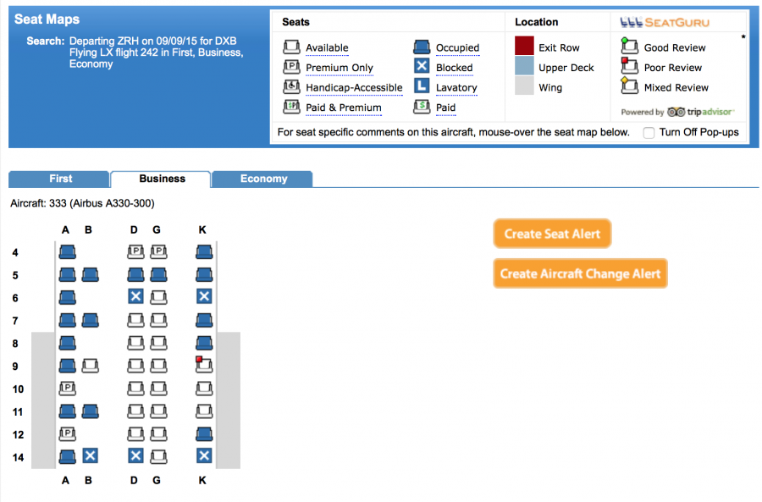Click blocked seat 14B
The image size is (762, 502).
[x=90, y=456]
